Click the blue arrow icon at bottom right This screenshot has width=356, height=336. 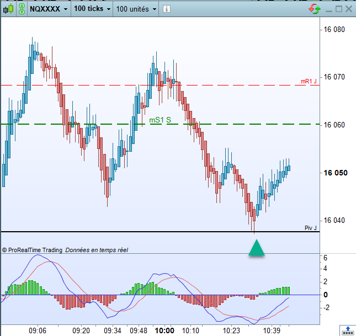click(x=348, y=330)
